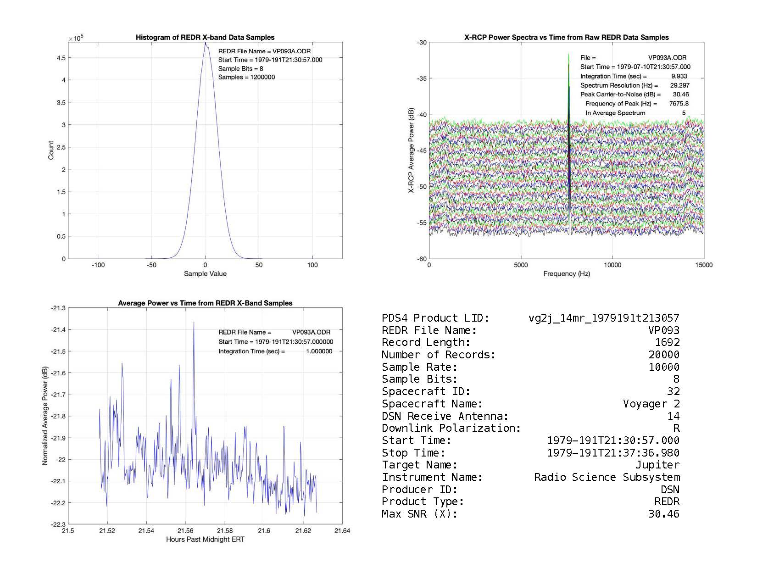757x585 pixels.
Task: Click the Stop Time value in metadata table
Action: [613, 453]
